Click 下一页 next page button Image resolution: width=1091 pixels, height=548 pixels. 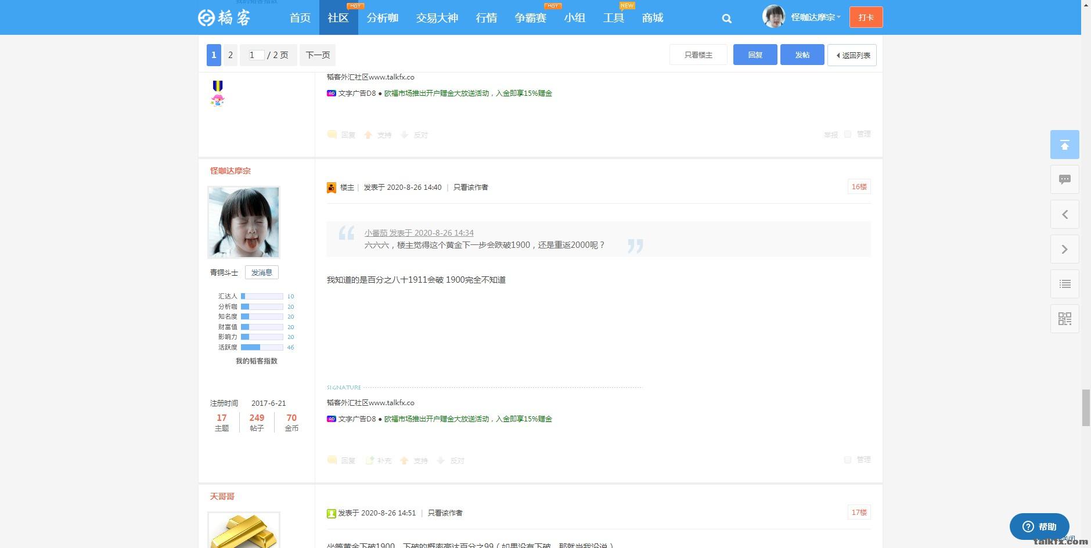318,55
